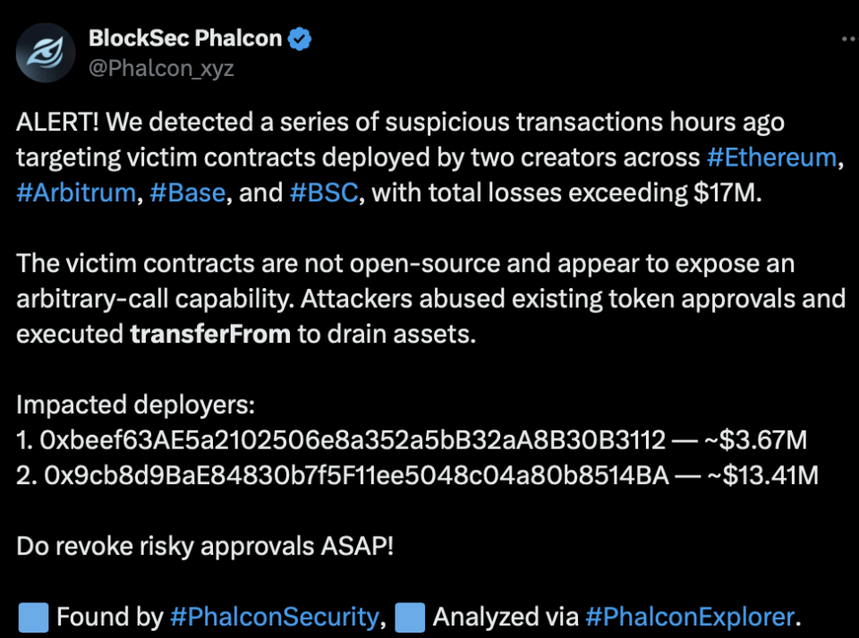Image resolution: width=859 pixels, height=638 pixels.
Task: Click the BlockSec Phalcon display name
Action: point(185,38)
